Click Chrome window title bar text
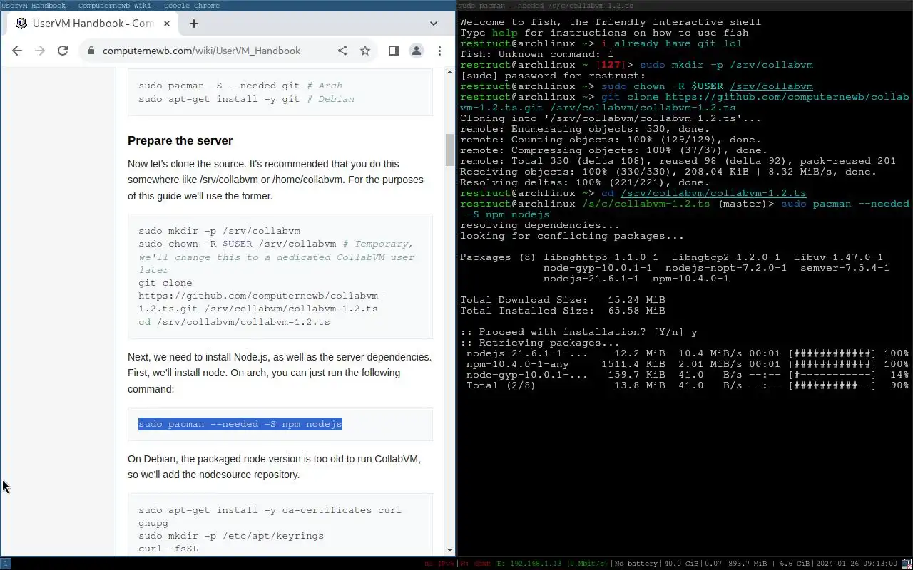This screenshot has width=913, height=570. click(x=111, y=6)
